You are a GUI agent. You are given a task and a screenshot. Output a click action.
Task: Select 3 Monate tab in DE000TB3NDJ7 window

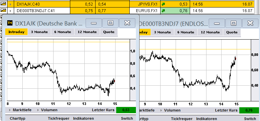click(162, 32)
